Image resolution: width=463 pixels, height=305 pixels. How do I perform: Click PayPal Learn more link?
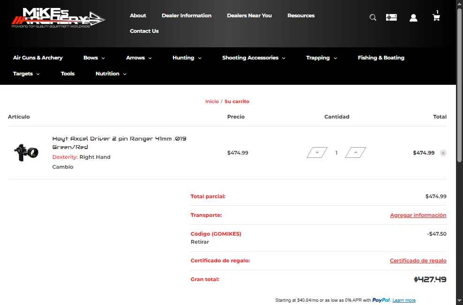click(404, 300)
